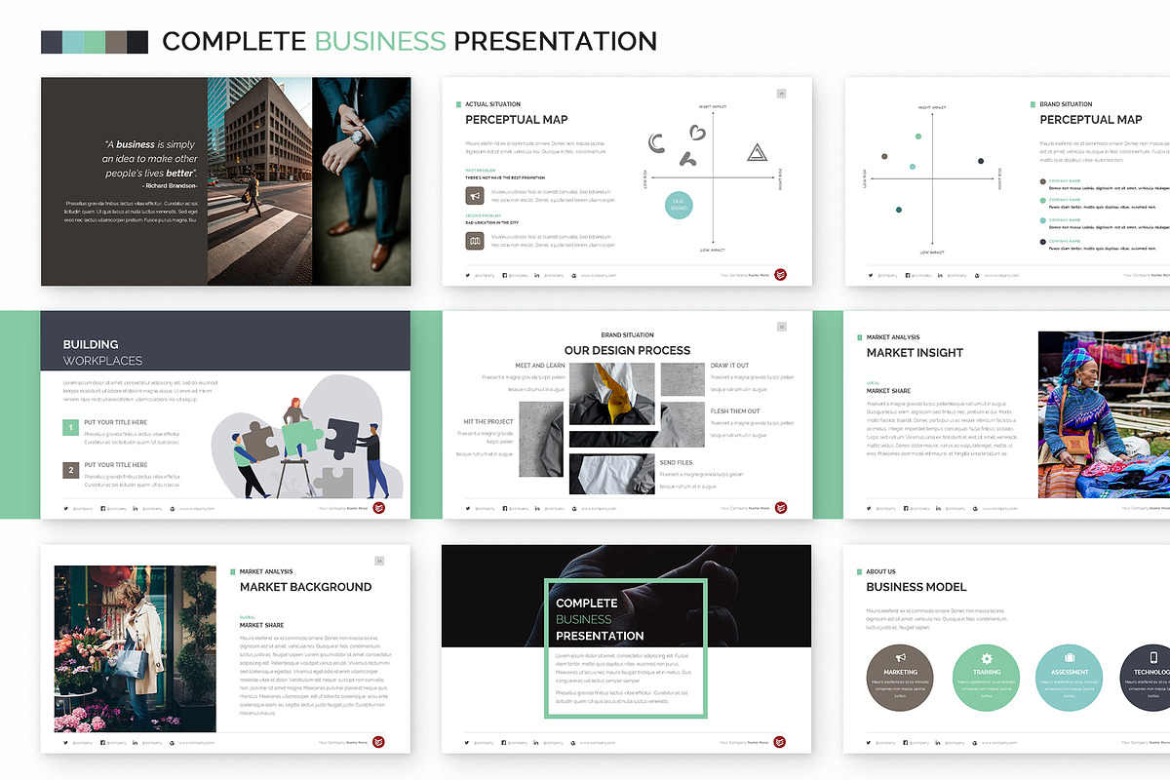Click the Perceptual Map heading under Actual Situation

[517, 120]
